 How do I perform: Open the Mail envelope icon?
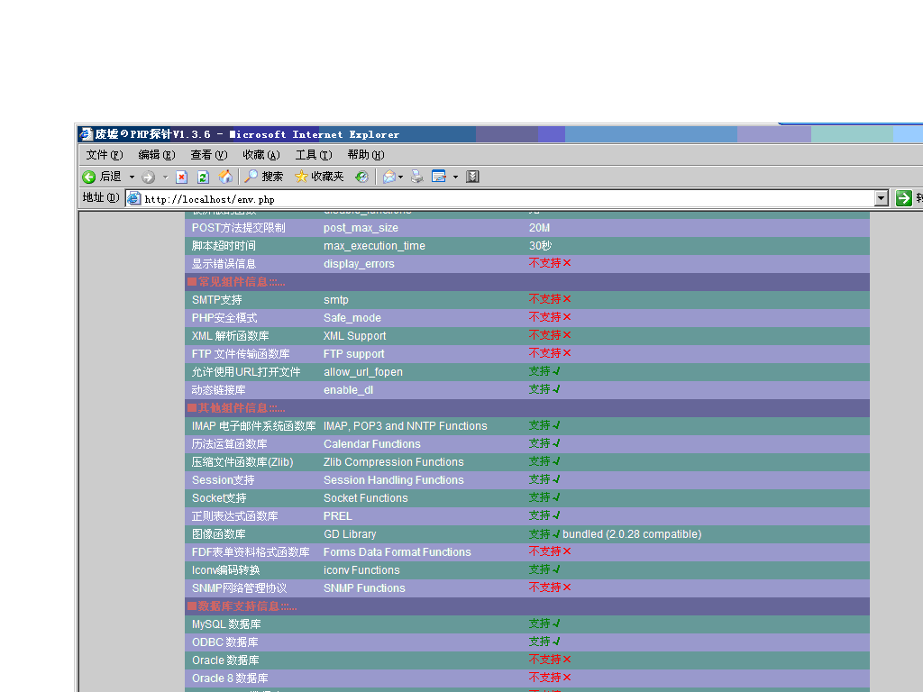coord(390,176)
